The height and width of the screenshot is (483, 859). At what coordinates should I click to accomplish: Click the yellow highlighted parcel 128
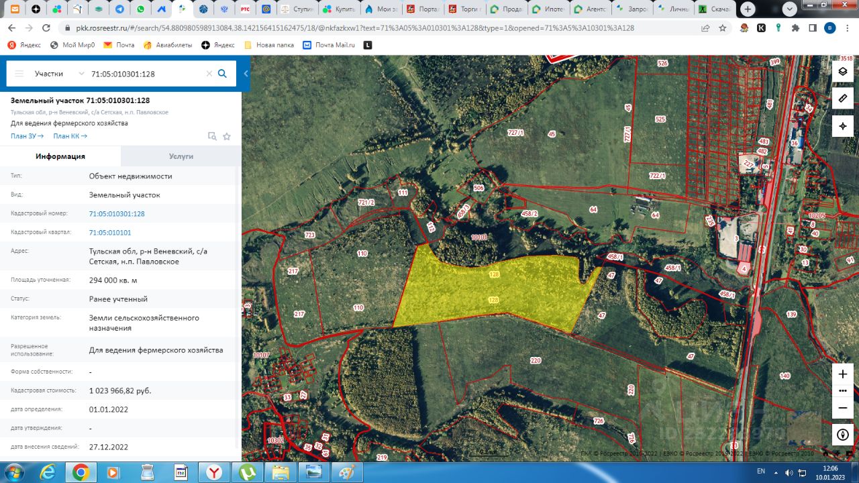[x=493, y=288]
